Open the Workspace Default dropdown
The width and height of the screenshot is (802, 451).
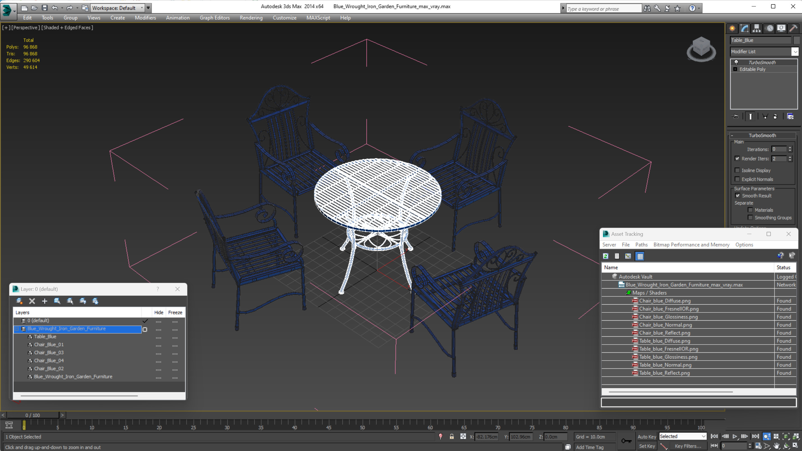pos(117,8)
